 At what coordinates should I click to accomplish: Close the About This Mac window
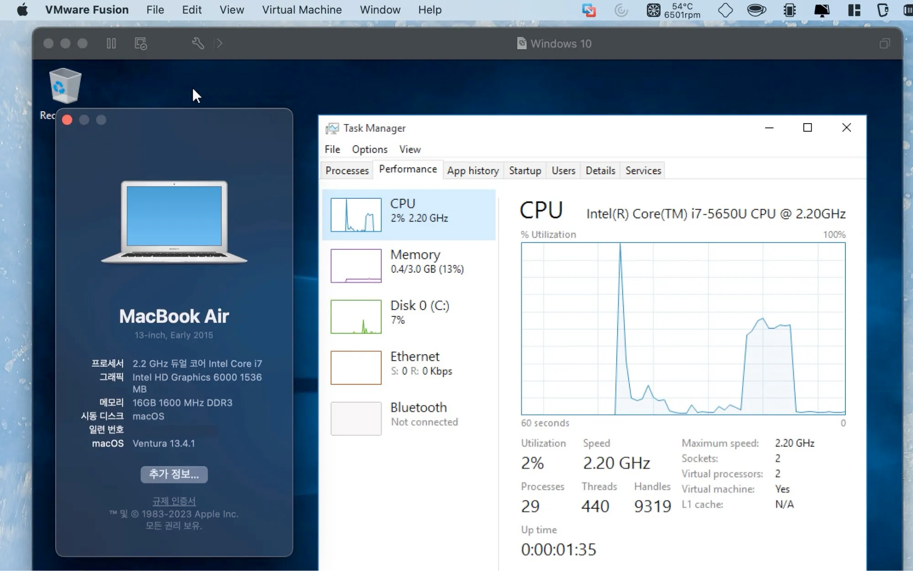click(x=67, y=120)
